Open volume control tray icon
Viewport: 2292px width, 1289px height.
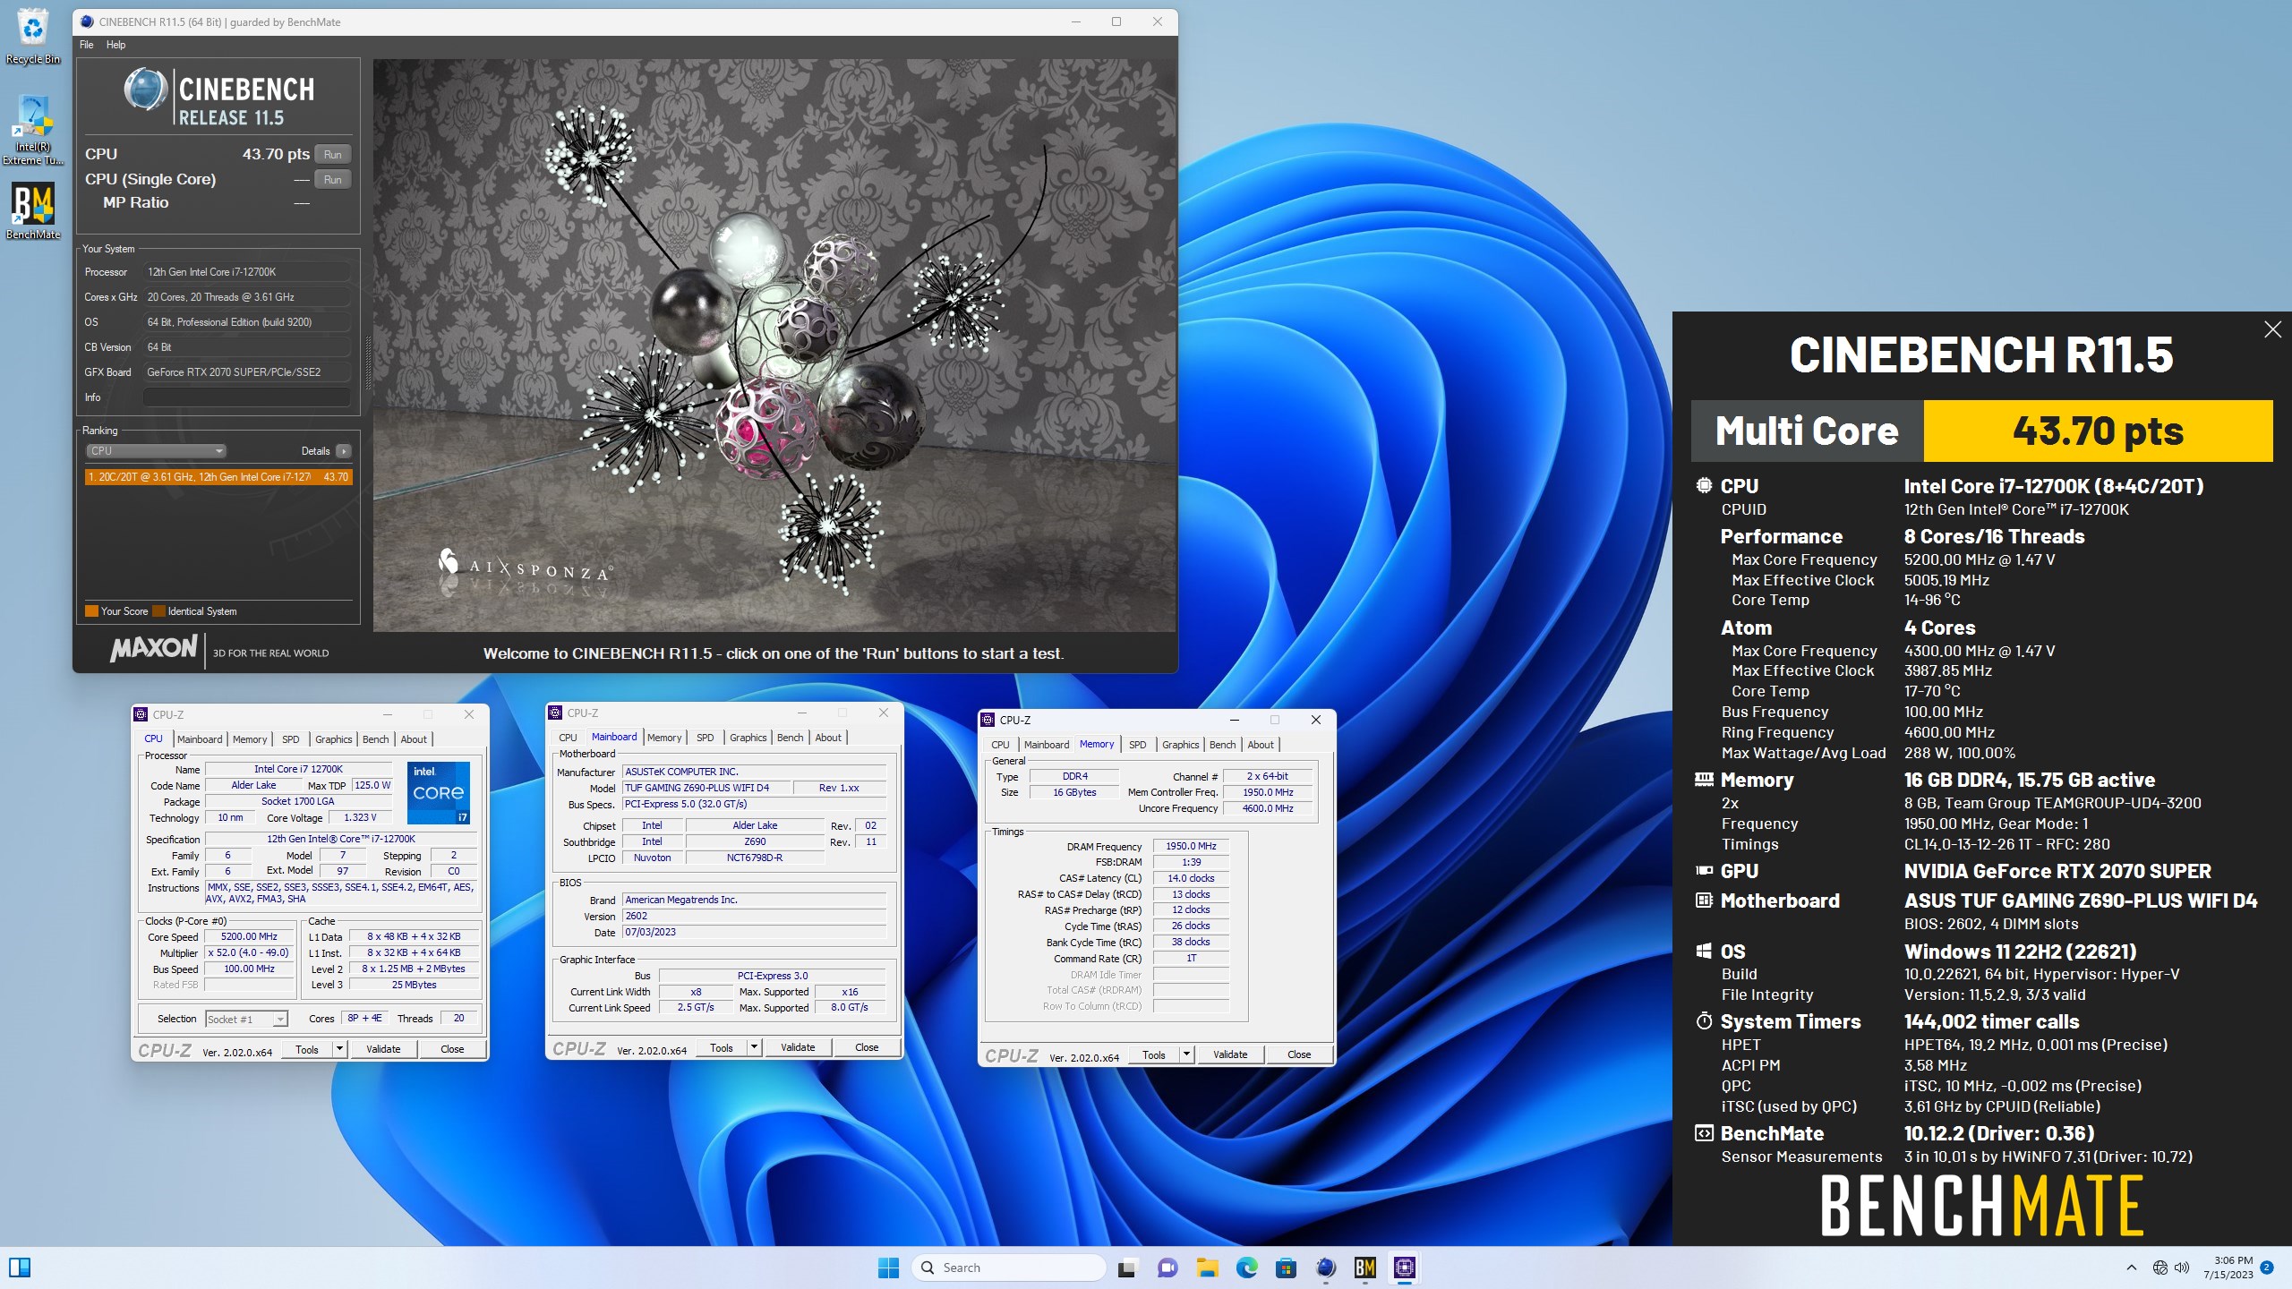pos(2182,1268)
